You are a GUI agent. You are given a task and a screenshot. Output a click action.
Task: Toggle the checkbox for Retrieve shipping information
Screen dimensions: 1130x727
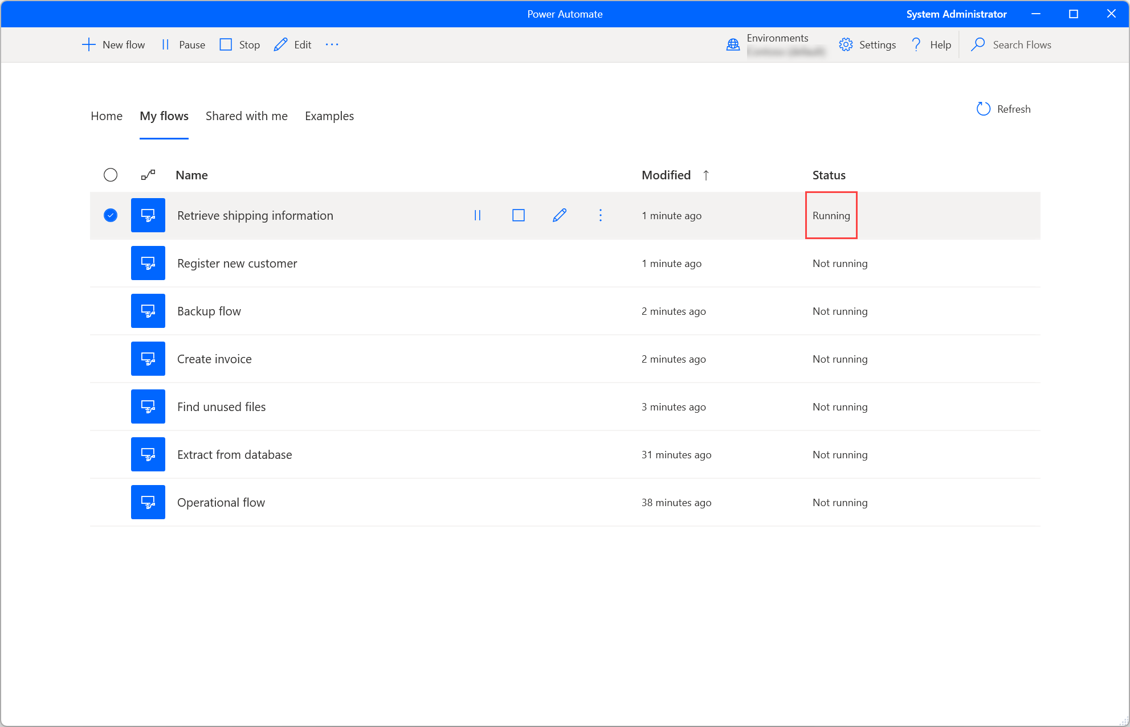[111, 215]
